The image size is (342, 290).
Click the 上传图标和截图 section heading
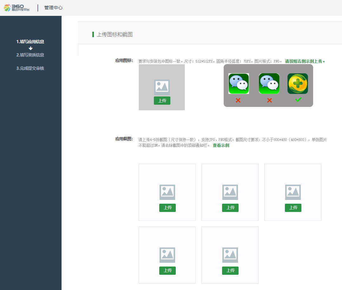(115, 35)
